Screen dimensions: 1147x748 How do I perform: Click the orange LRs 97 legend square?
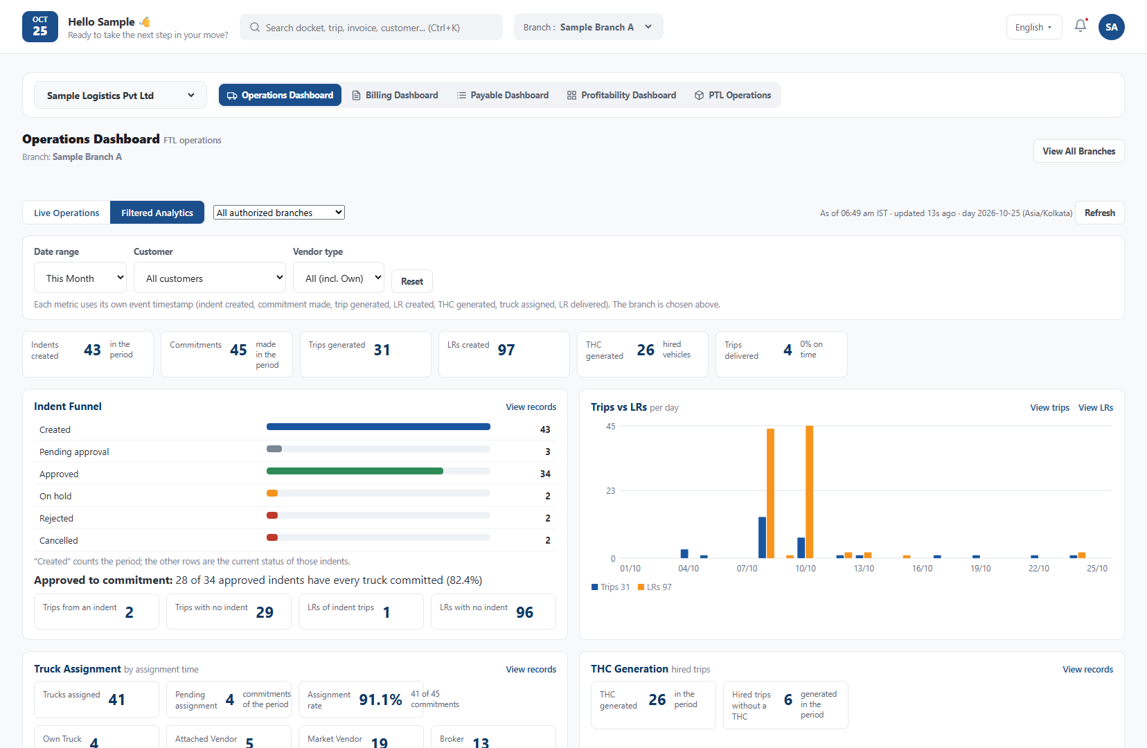coord(641,587)
